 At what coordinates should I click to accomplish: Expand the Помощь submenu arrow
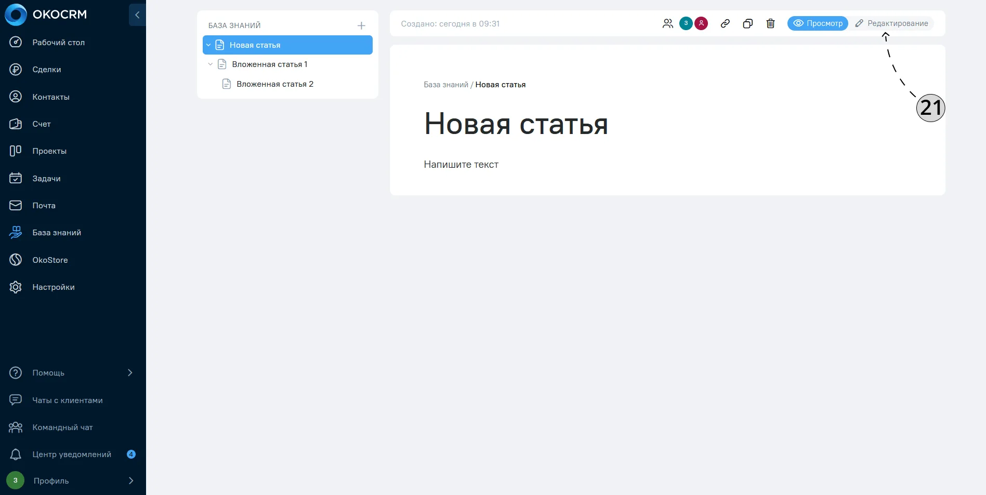coord(130,372)
